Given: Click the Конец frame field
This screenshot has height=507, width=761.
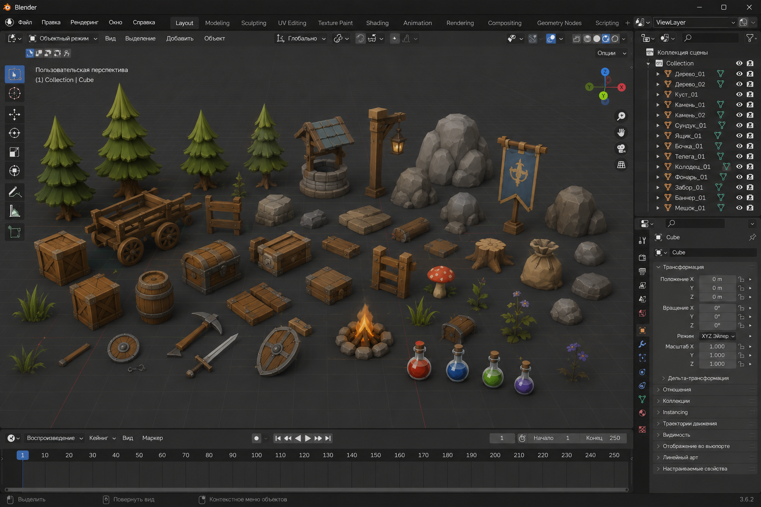Looking at the screenshot, I should [x=603, y=438].
